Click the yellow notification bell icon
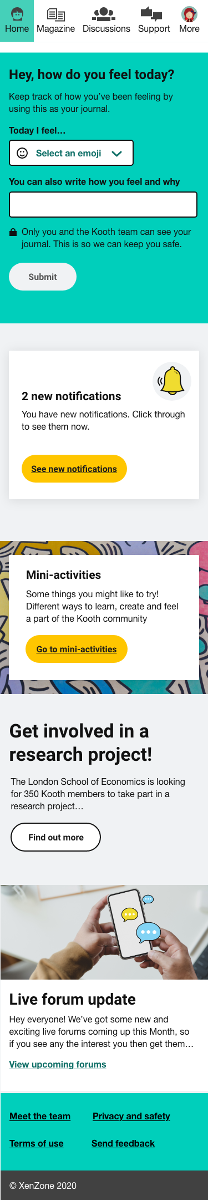Viewport: 208px width, 1200px height. (172, 381)
